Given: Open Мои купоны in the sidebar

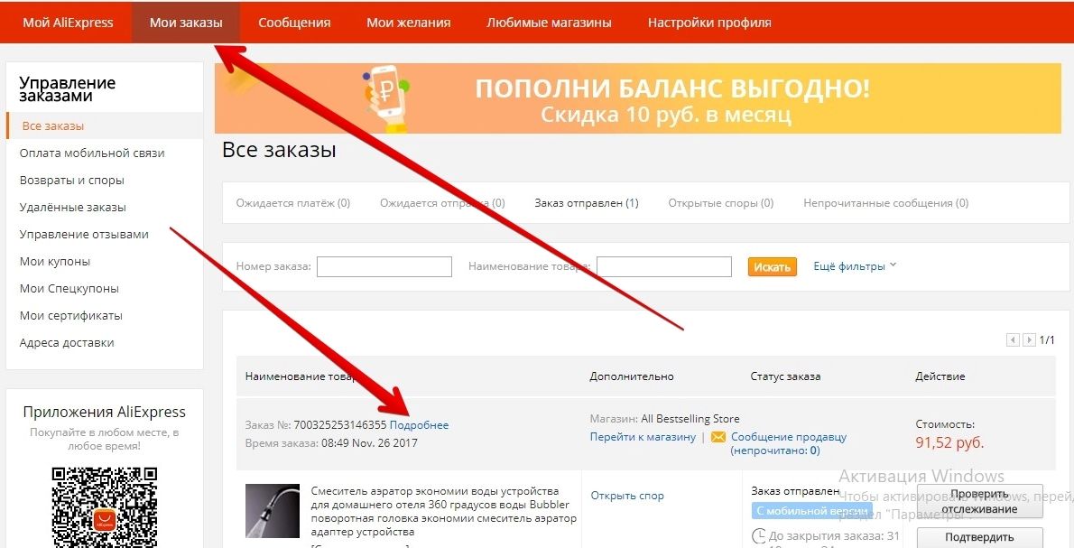Looking at the screenshot, I should pyautogui.click(x=55, y=262).
